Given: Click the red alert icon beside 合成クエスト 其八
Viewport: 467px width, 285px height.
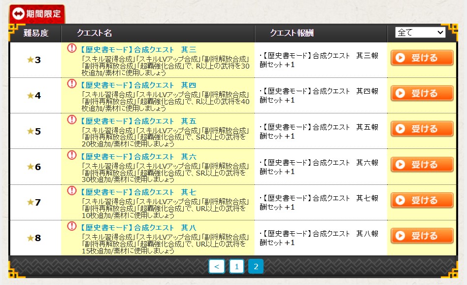Looking at the screenshot, I should tap(72, 226).
